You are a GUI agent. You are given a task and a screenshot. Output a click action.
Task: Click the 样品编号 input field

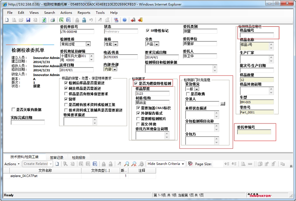pos(257,35)
